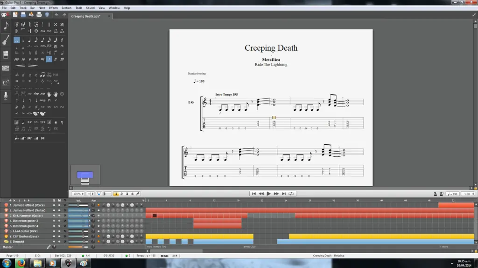Jump to the last bar with the skip-to-end button
Screen dimensions: 478x268
(284, 194)
